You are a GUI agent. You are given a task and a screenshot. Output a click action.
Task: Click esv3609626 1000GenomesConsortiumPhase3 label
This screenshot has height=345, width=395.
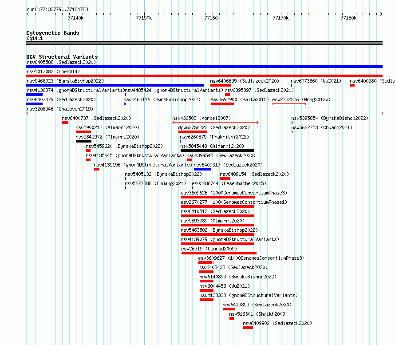point(234,193)
